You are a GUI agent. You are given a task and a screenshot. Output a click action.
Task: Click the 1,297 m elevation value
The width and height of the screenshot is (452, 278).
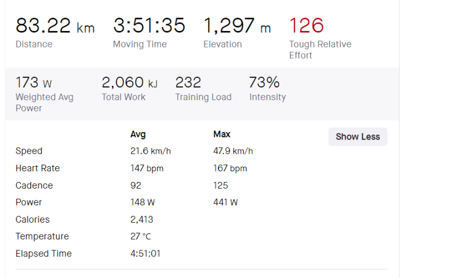click(x=237, y=26)
